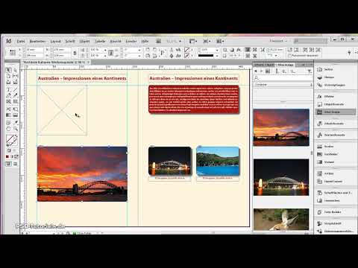
Task: Open the Objekt menu
Action: (84, 41)
